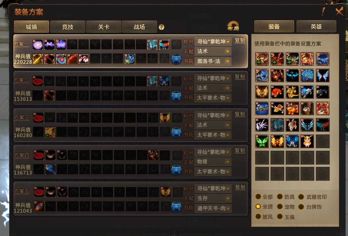
Task: Click the first empty equipment slot in the panel
Action: [323, 141]
